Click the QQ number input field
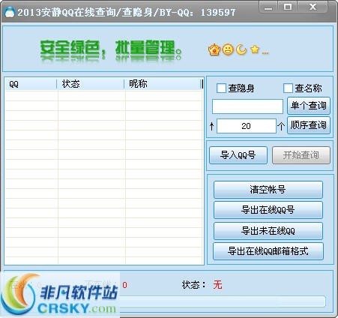This screenshot has height=318, width=338. pos(247,106)
